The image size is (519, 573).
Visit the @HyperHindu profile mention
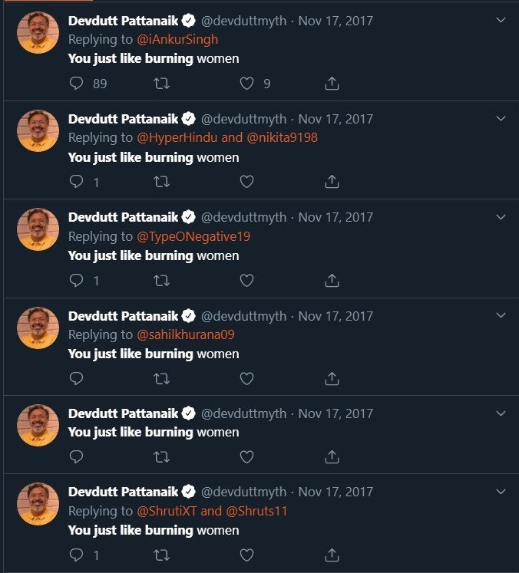(x=177, y=138)
